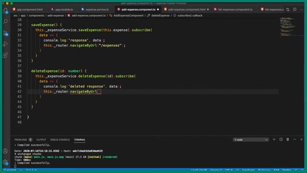This screenshot has height=173, width=307.
Task: Split the editor to the right
Action: click(x=295, y=10)
